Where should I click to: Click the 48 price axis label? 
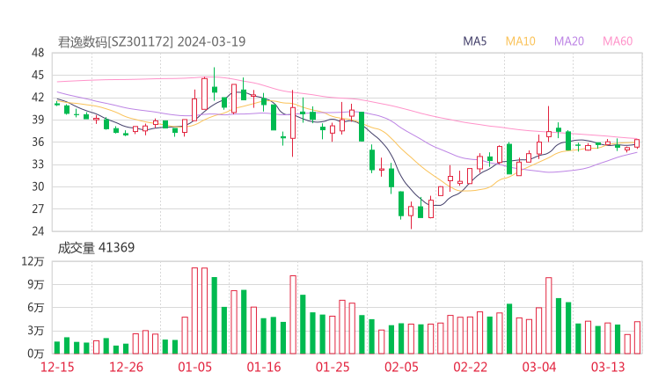[38, 53]
